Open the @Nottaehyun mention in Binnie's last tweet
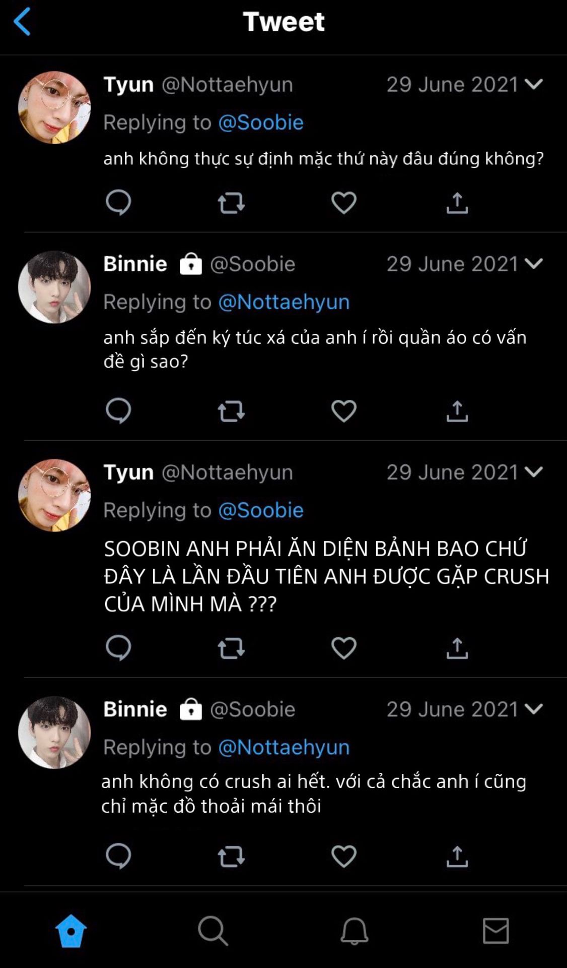The width and height of the screenshot is (567, 968). click(x=283, y=747)
